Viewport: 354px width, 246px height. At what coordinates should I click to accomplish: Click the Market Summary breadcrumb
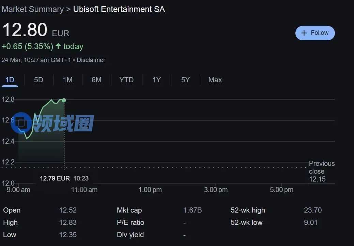click(x=33, y=9)
